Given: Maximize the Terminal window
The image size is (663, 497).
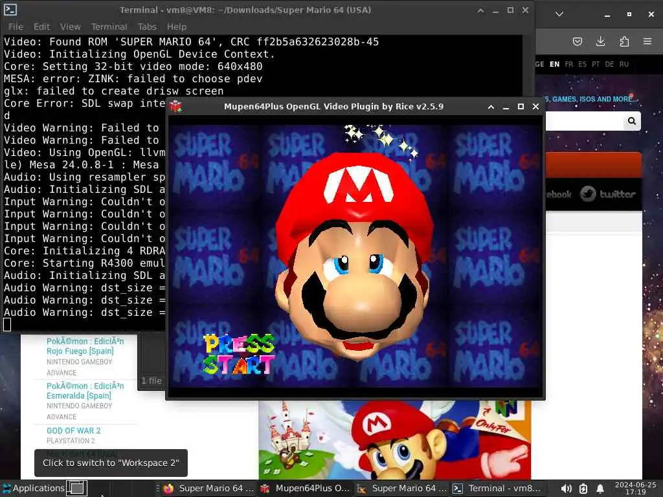Looking at the screenshot, I should click(510, 10).
